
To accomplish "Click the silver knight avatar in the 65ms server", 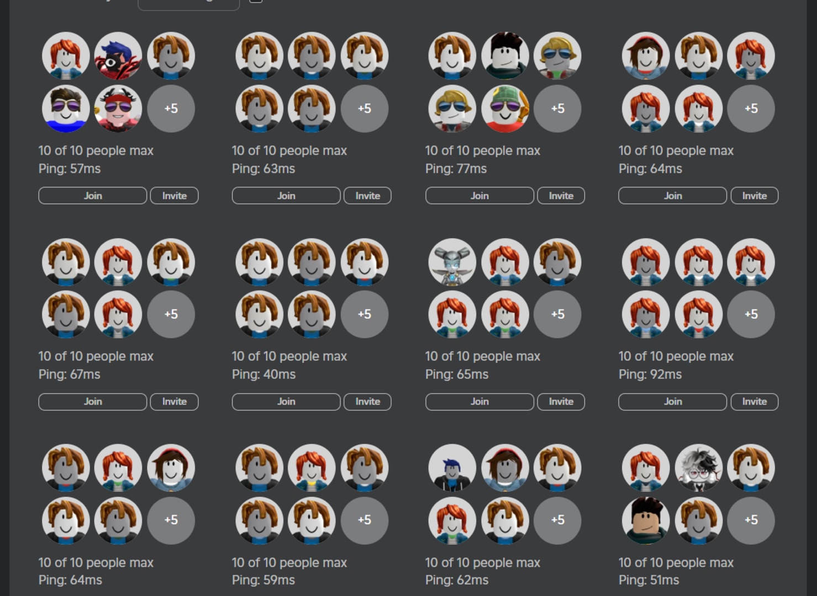I will (451, 262).
